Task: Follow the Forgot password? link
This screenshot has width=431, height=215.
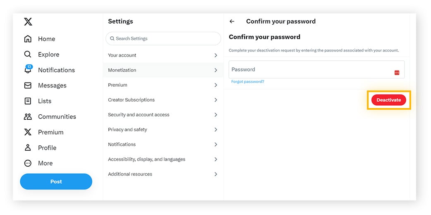Action: click(247, 82)
